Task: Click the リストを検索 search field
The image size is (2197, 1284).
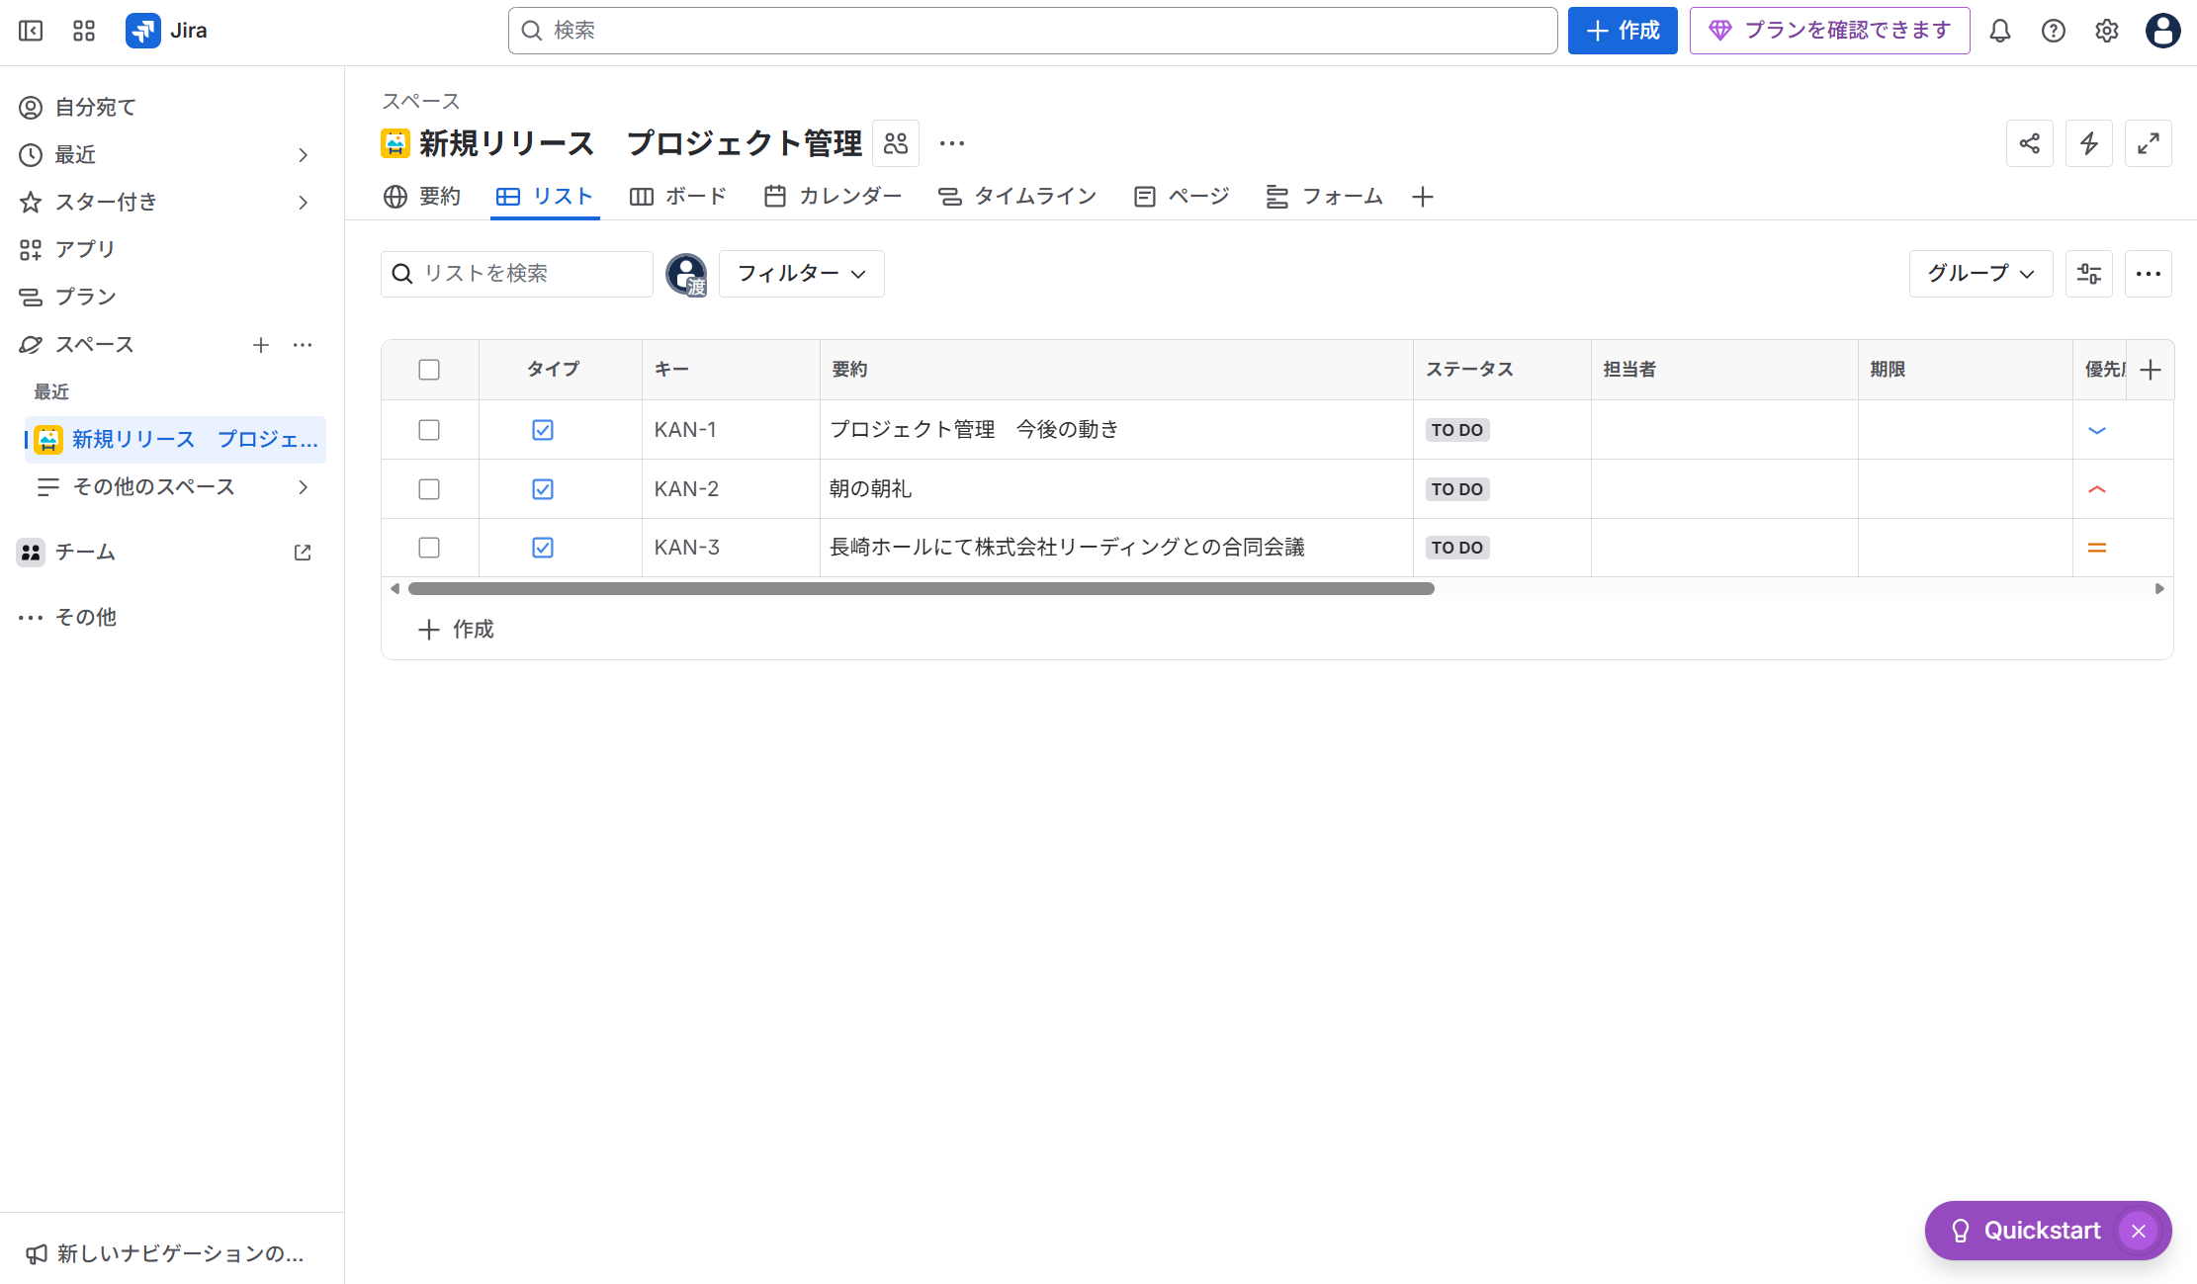Action: pyautogui.click(x=516, y=274)
